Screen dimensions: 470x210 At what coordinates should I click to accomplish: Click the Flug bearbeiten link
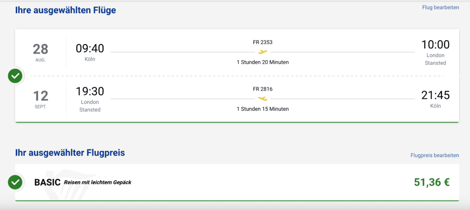440,7
